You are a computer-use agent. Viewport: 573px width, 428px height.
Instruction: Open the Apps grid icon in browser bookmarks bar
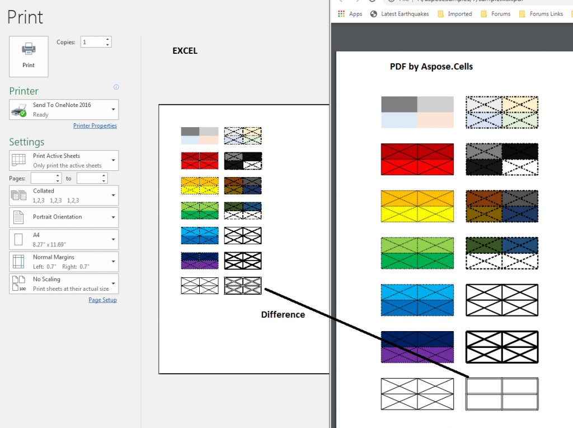pos(341,13)
